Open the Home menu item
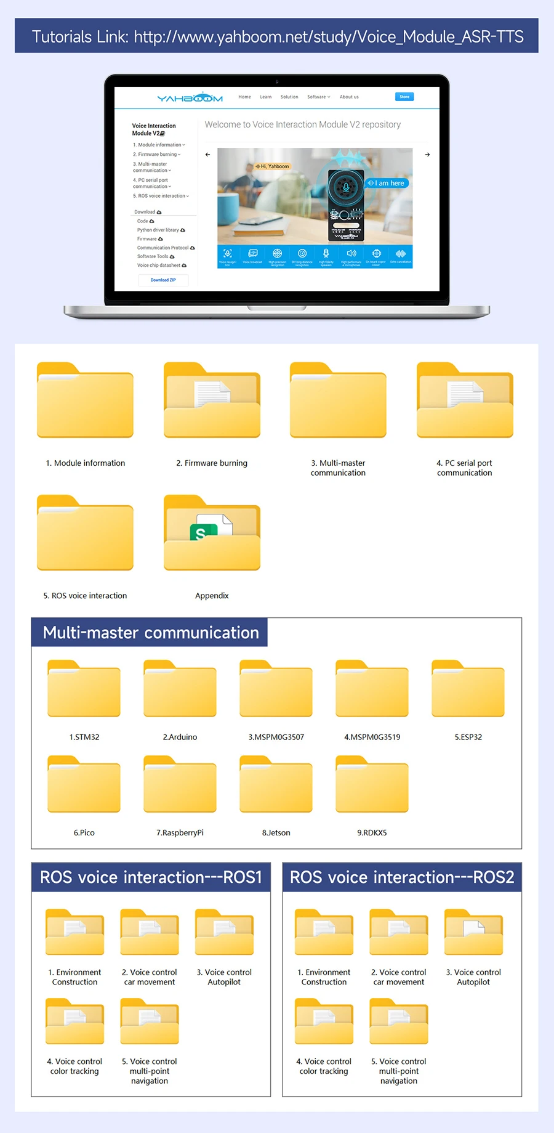The image size is (554, 1133). click(x=244, y=97)
